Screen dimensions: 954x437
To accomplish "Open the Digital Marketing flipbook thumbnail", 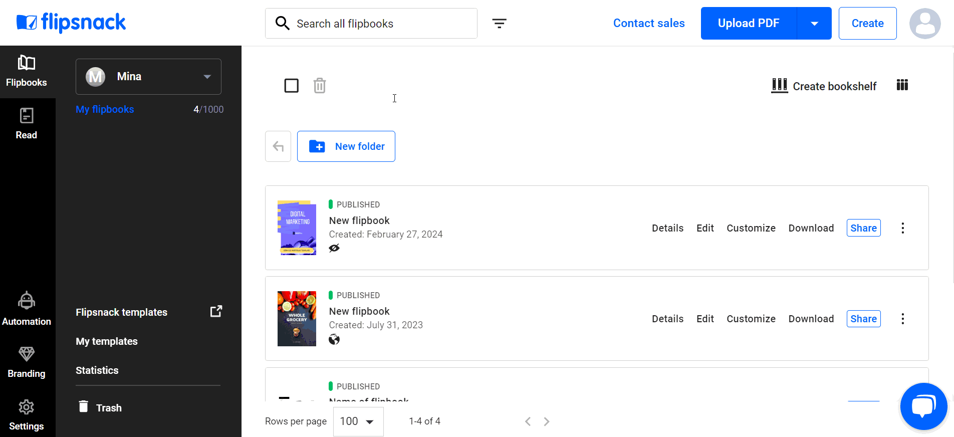I will (297, 228).
